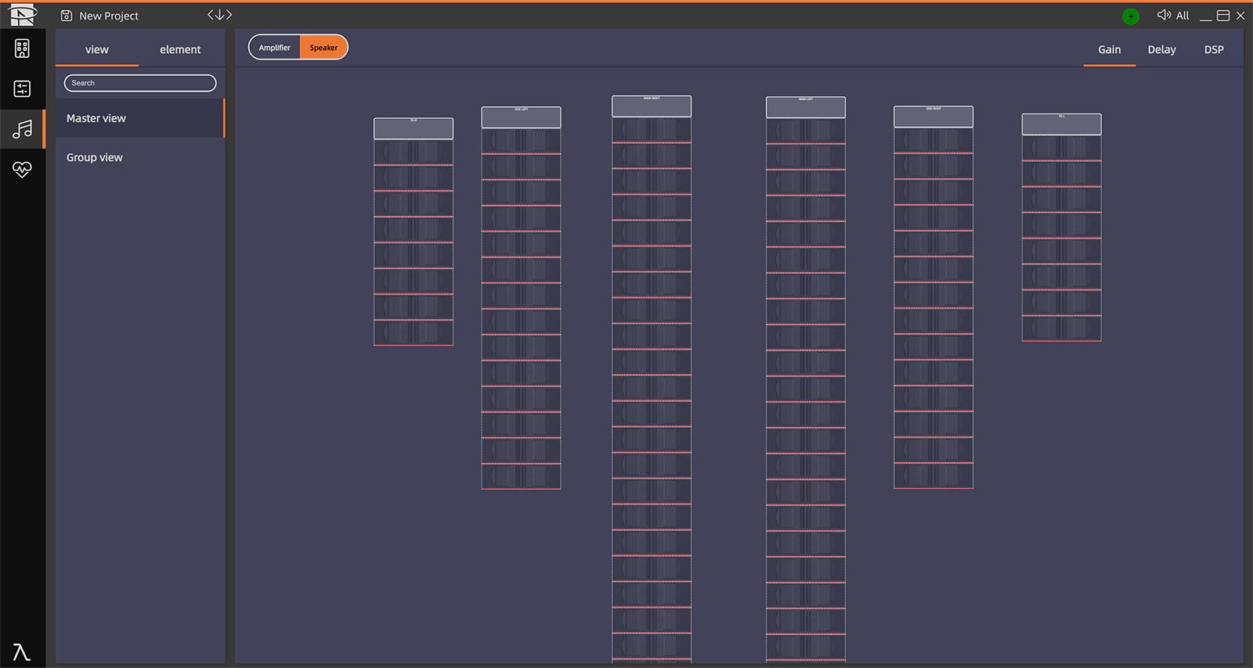This screenshot has height=668, width=1253.
Task: Select Master view in the list
Action: click(x=96, y=118)
